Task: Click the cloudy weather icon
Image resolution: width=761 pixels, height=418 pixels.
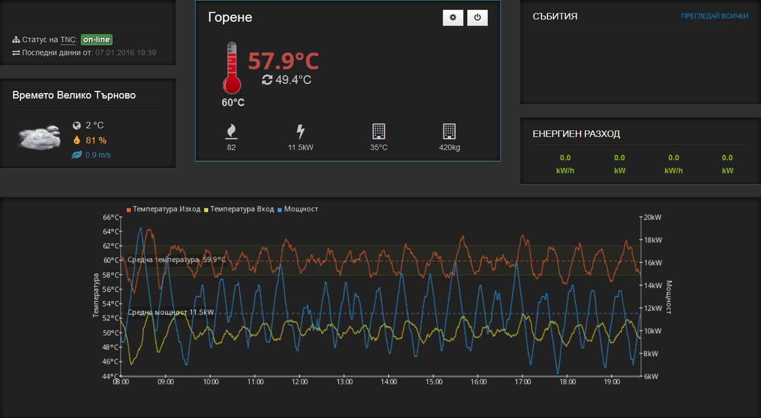Action: (38, 138)
